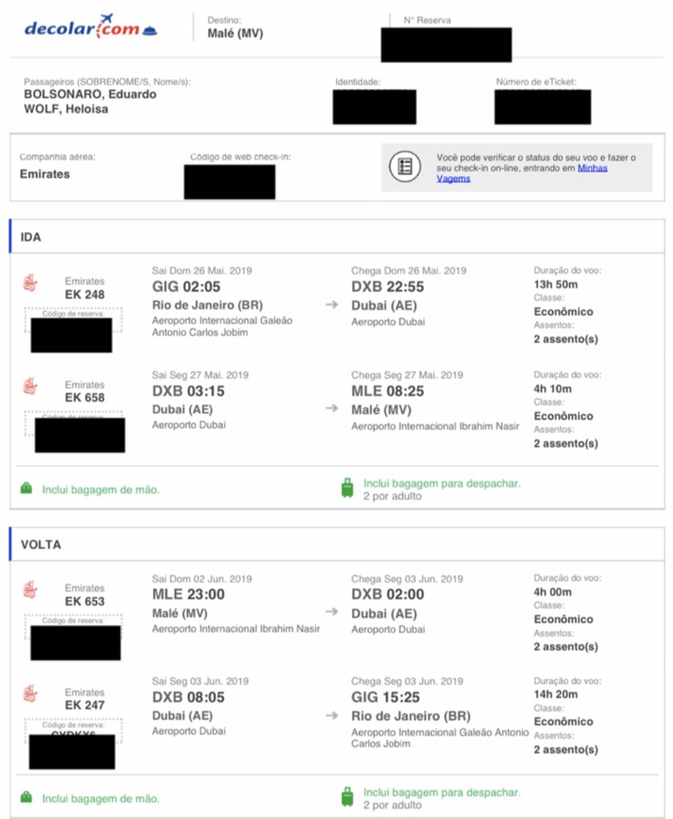Click 'Inclui bagagem de mão.' in IDA section
This screenshot has height=819, width=673.
click(x=101, y=490)
